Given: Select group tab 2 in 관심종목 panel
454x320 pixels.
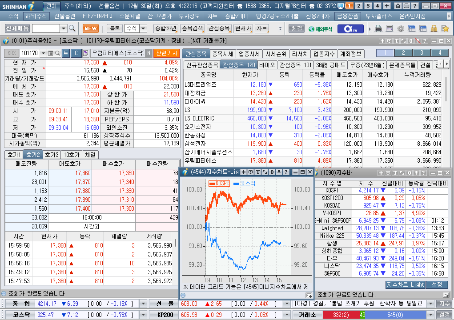Looking at the screenshot, I should coord(403,52).
